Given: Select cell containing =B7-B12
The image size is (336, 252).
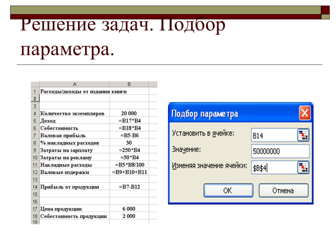Looking at the screenshot, I should pos(129,187).
